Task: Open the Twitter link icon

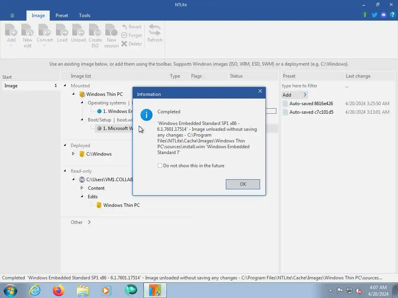Action: click(374, 15)
